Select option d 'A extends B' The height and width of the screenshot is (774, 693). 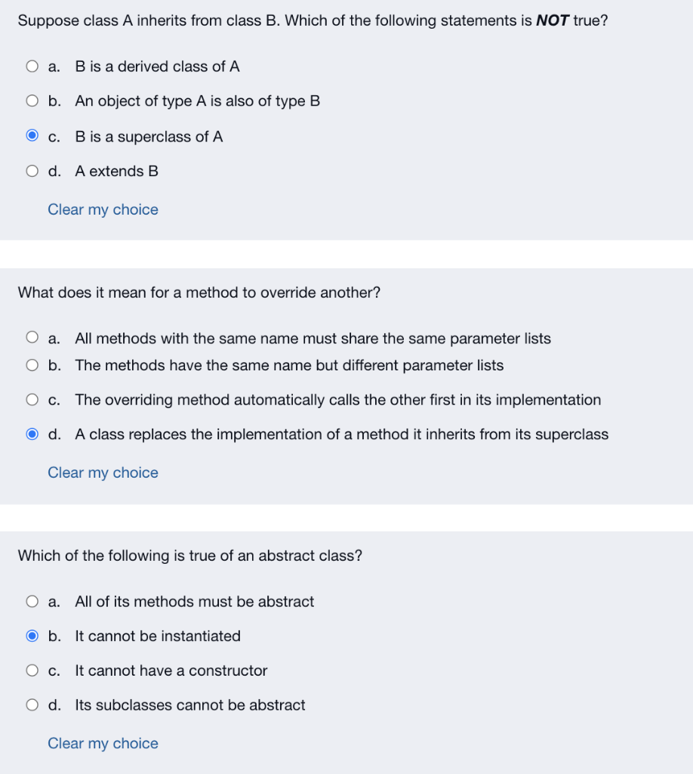point(32,171)
